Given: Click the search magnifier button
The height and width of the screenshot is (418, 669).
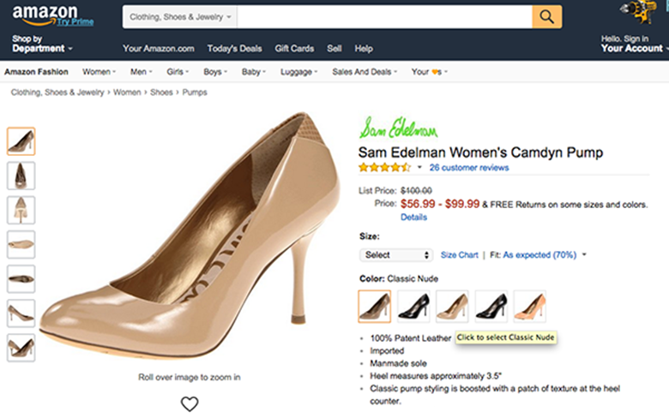Looking at the screenshot, I should pyautogui.click(x=547, y=16).
